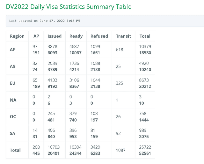Click grand total value 52561
Screen dimensions: 204x164
click(145, 153)
